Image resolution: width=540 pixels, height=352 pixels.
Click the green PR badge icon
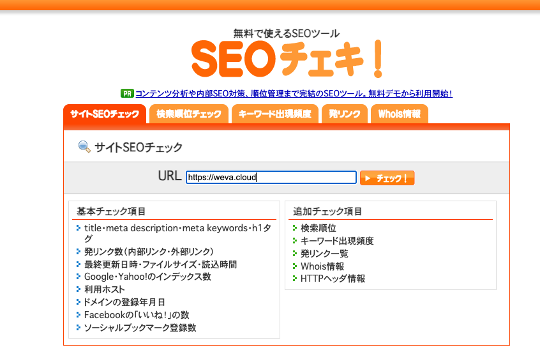coord(127,93)
